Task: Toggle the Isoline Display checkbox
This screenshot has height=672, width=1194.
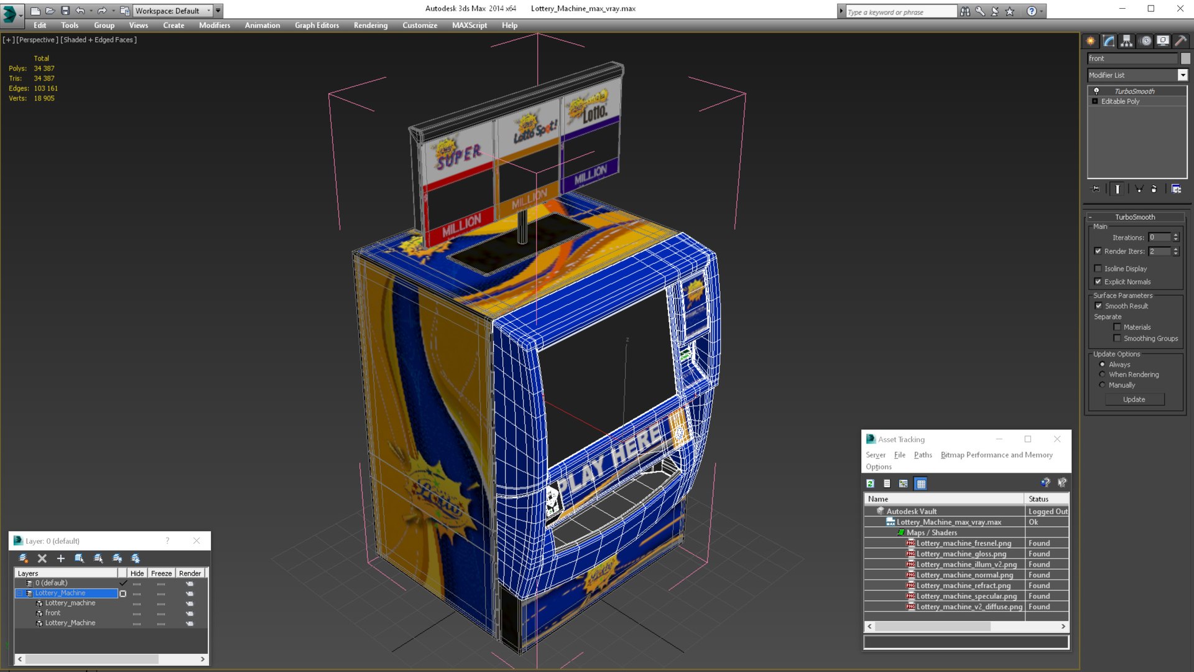Action: (1098, 268)
